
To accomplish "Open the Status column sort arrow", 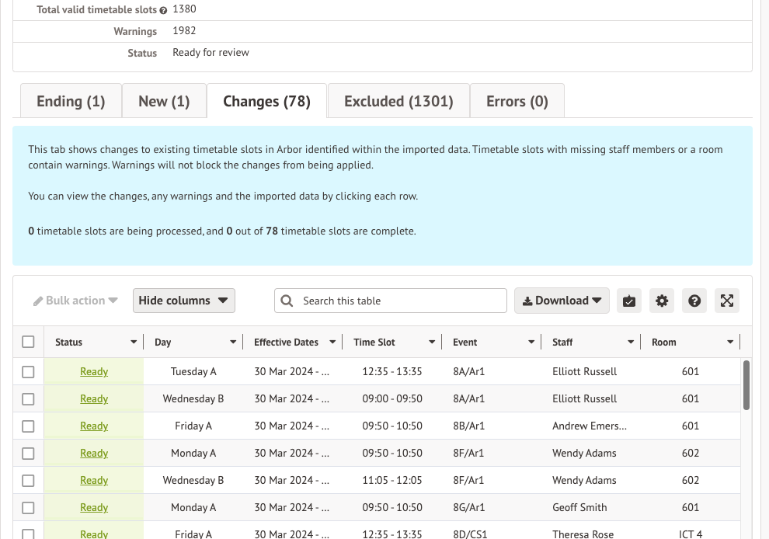I will (x=134, y=342).
